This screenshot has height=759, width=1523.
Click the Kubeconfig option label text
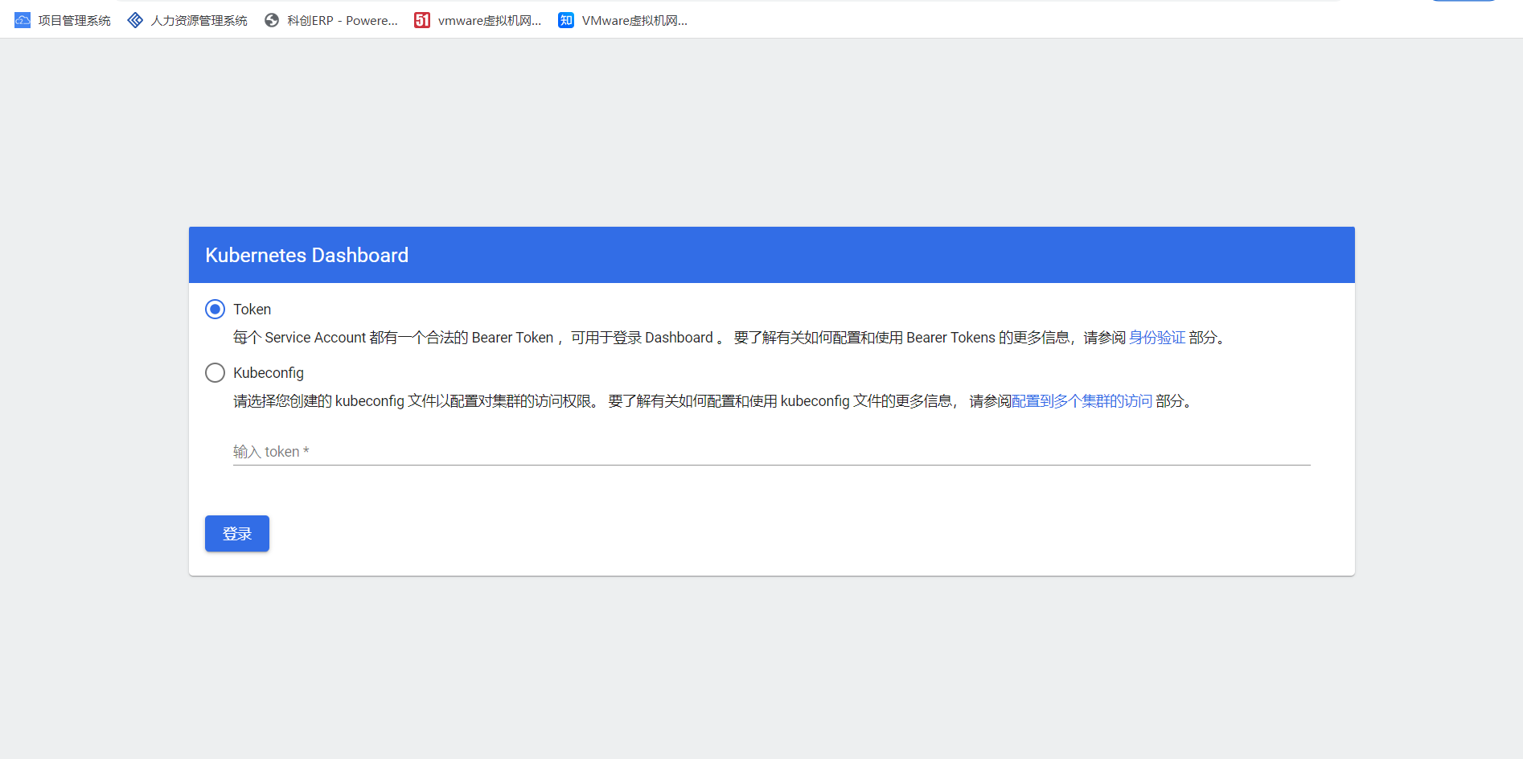tap(269, 373)
